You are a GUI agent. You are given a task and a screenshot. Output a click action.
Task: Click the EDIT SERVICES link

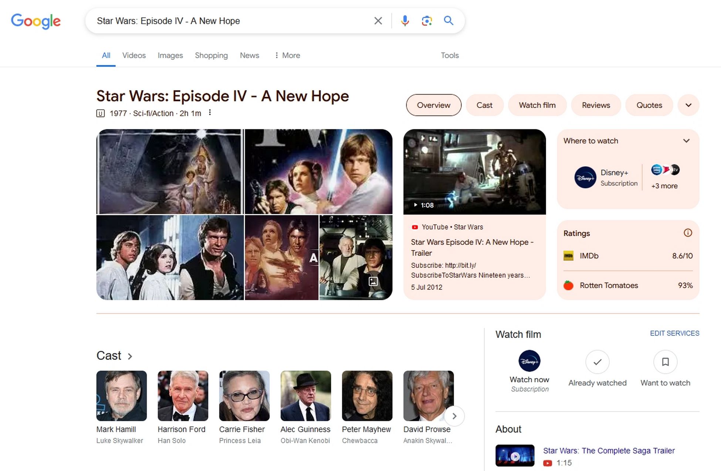point(674,333)
